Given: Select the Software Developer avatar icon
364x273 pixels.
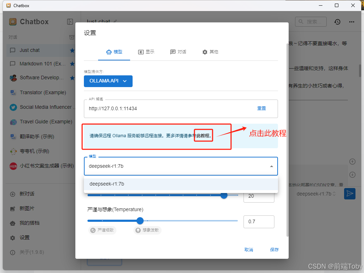Looking at the screenshot, I should point(13,78).
